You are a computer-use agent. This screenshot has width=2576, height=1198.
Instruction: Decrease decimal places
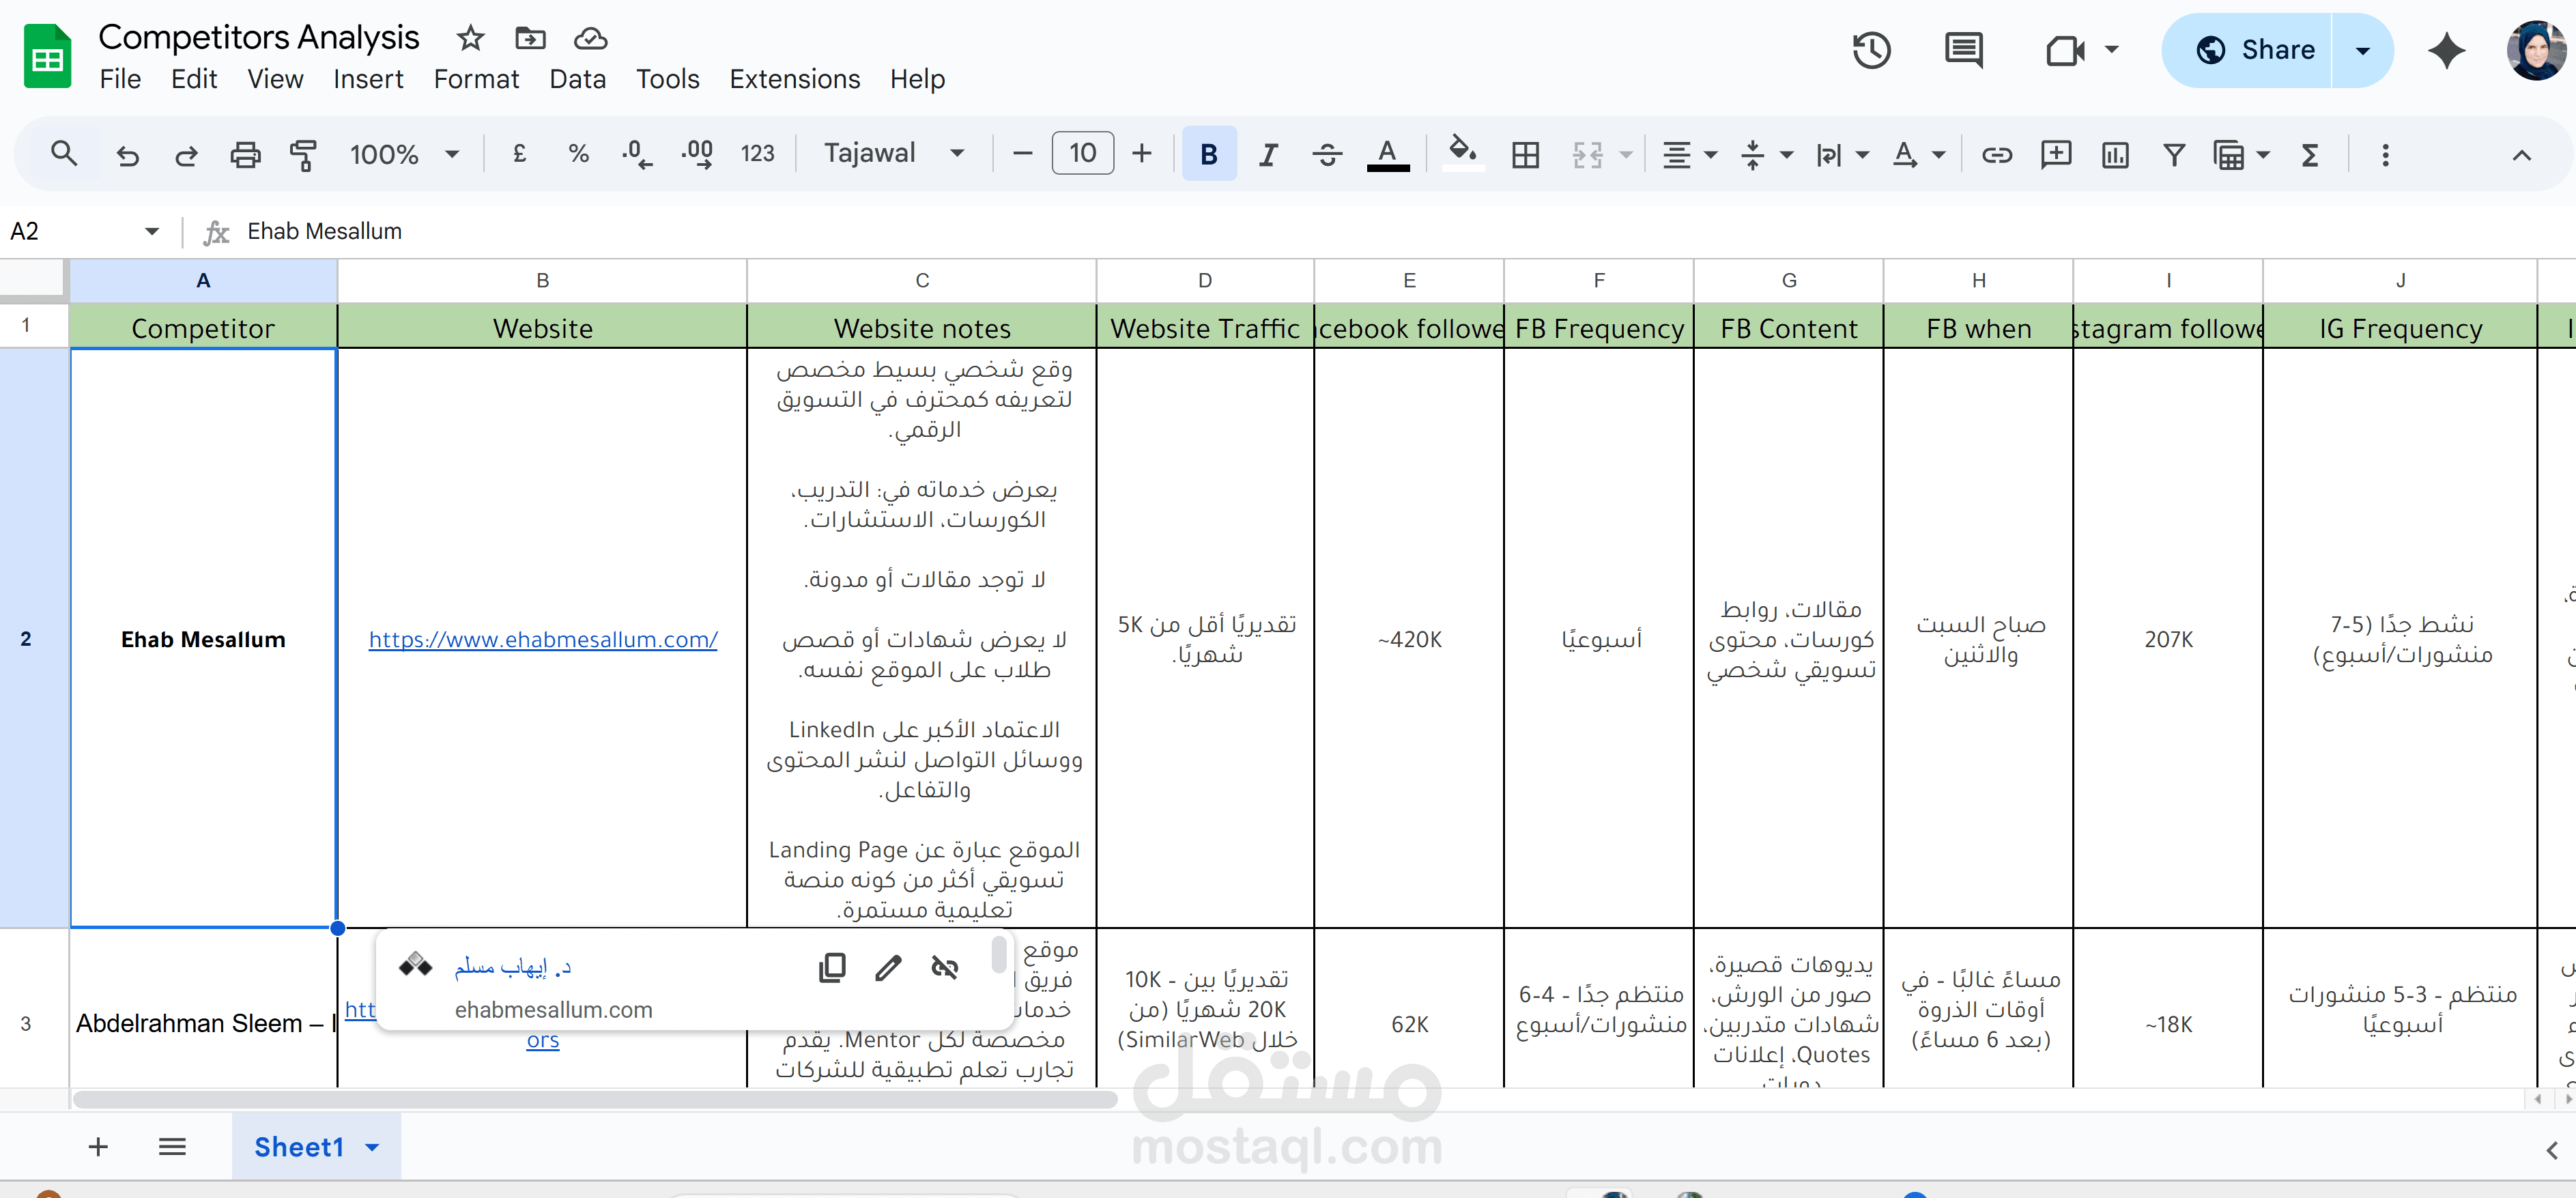click(636, 154)
